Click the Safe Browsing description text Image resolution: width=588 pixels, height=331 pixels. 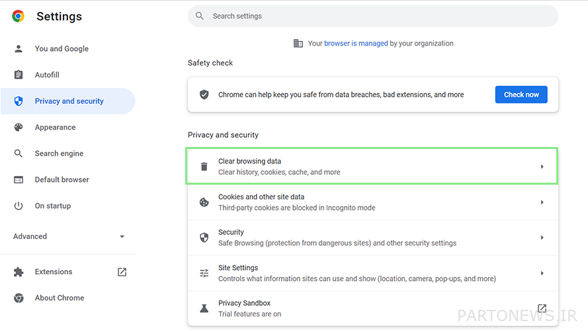point(337,243)
